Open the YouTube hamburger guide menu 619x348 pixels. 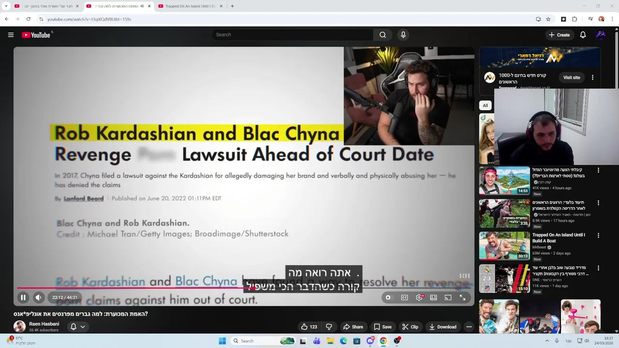point(11,35)
